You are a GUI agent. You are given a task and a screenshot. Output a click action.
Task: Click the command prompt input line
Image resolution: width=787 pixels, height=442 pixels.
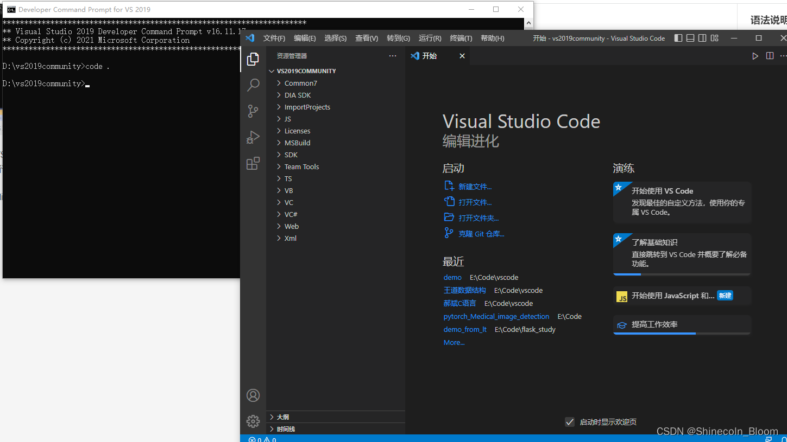[46, 84]
